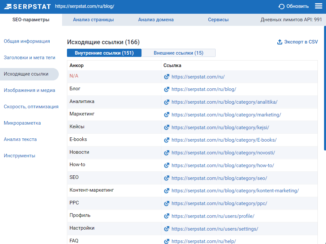Follow the https://serpstat.com/ru/ link
Viewport: 326px width, 244px height.
coord(198,77)
